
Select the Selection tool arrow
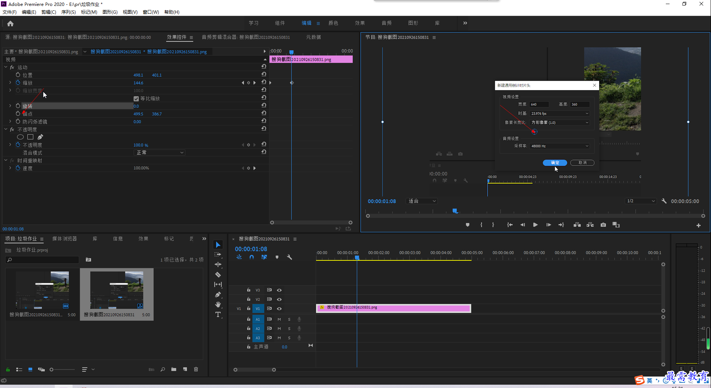tap(218, 245)
